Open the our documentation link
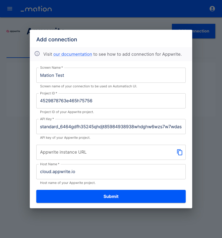222x238 pixels. pyautogui.click(x=73, y=54)
